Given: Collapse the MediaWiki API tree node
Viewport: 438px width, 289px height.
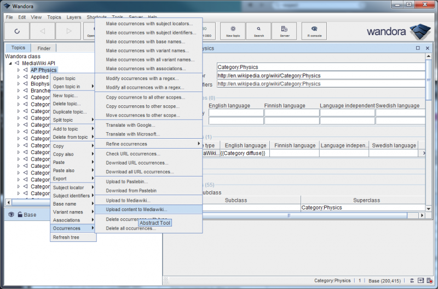Looking at the screenshot, I should pyautogui.click(x=10, y=63).
